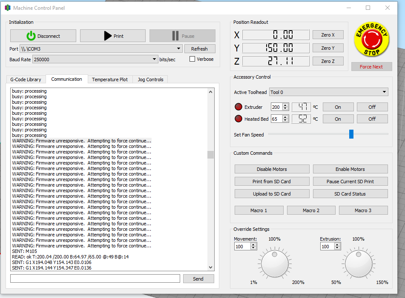
Task: Click the Pause bars icon
Action: tap(175, 36)
